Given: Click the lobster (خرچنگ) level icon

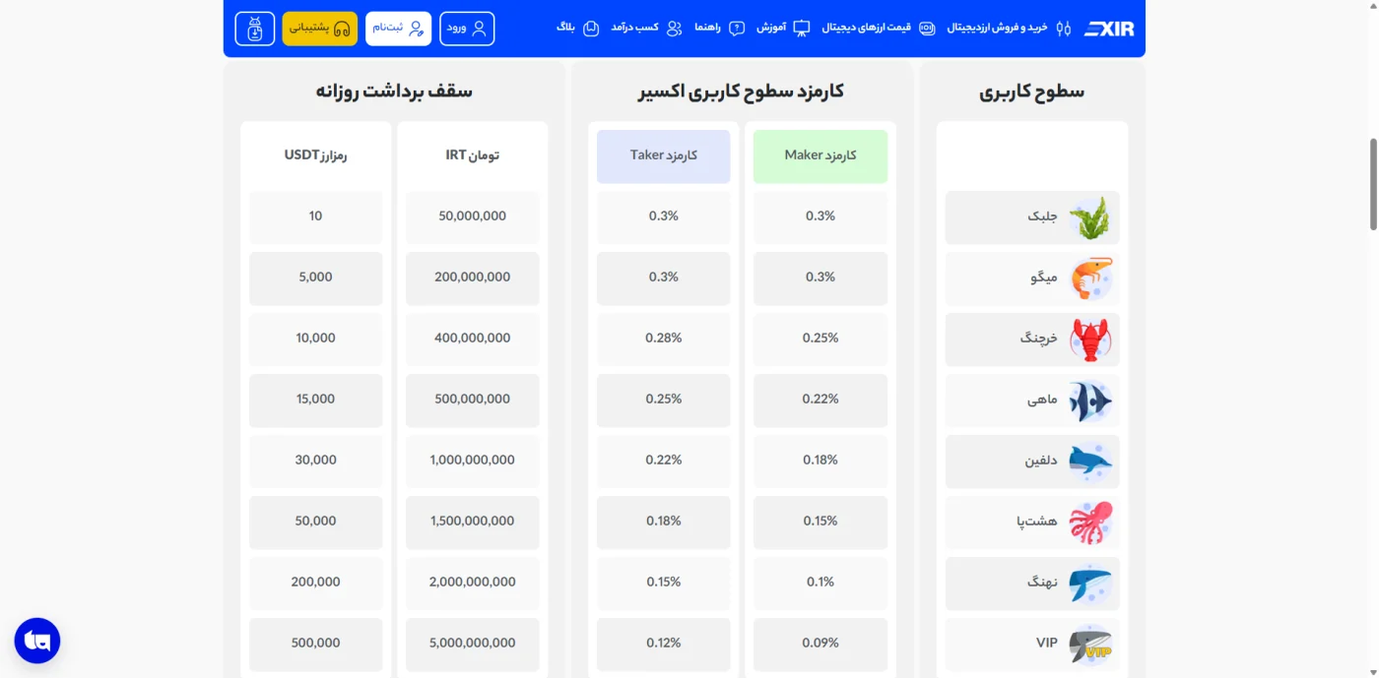Looking at the screenshot, I should tap(1090, 339).
